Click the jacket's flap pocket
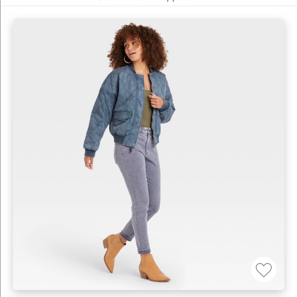Screen dimensions: 297x297 coord(123,116)
